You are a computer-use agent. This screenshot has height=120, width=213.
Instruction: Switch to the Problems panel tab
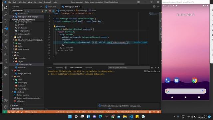click(59, 68)
